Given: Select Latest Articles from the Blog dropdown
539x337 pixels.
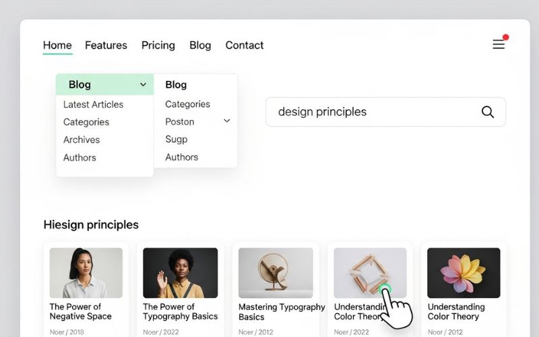Looking at the screenshot, I should coord(93,104).
